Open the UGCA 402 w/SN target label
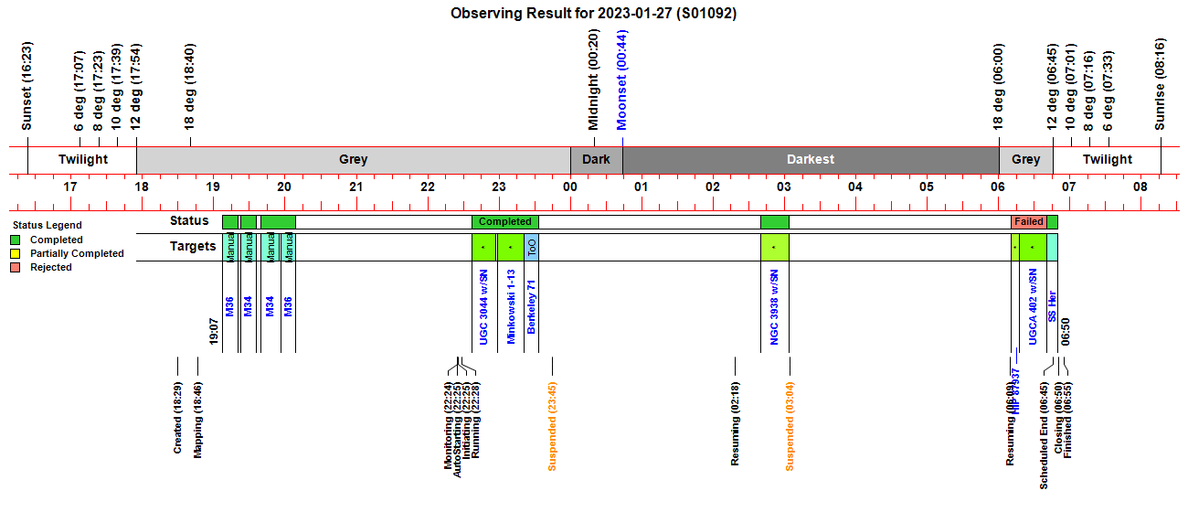1188x512 pixels. click(x=1033, y=306)
